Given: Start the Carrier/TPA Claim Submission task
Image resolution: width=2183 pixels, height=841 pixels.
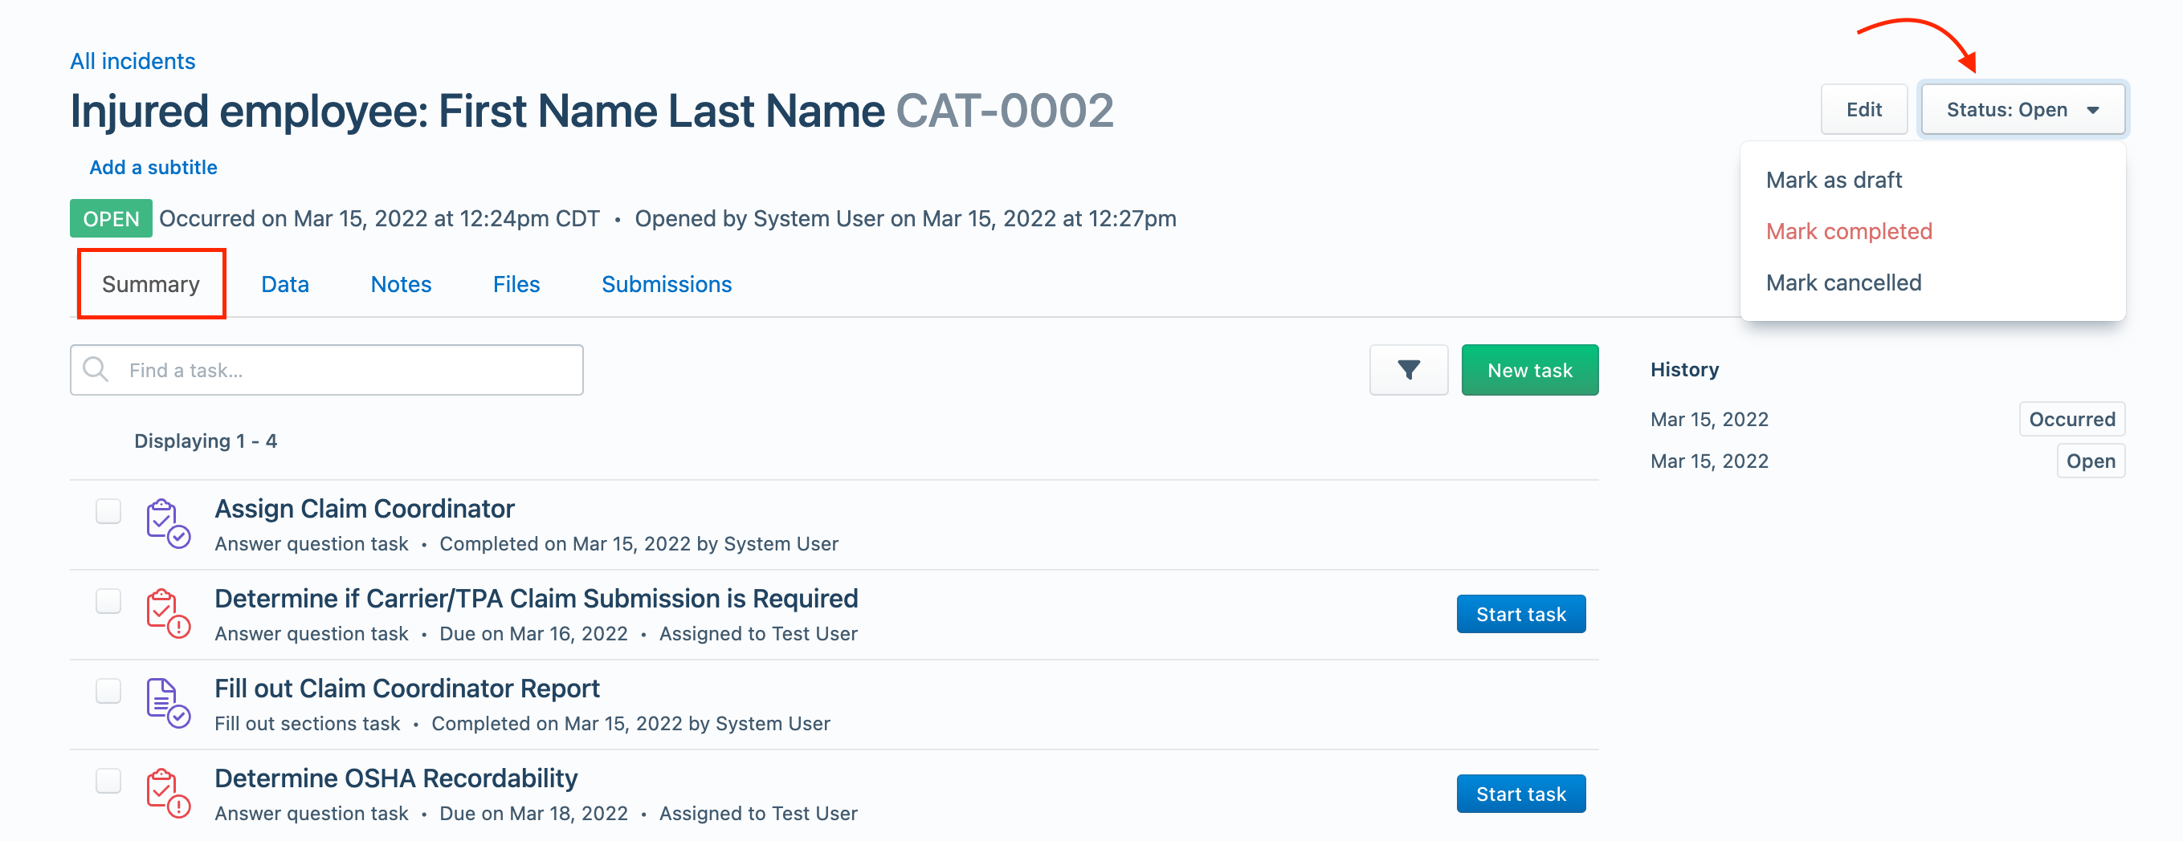Looking at the screenshot, I should tap(1520, 614).
